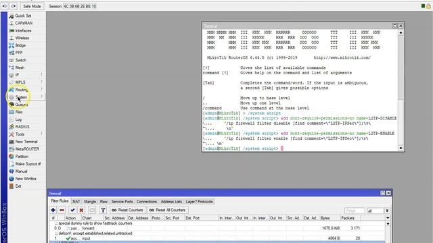Click the comment icon in Firewall toolbar

pos(92,210)
